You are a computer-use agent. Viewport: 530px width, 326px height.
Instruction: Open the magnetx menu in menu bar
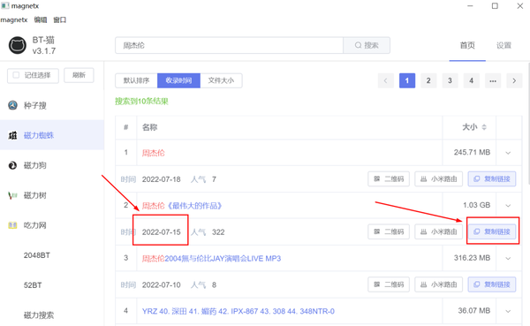click(14, 20)
